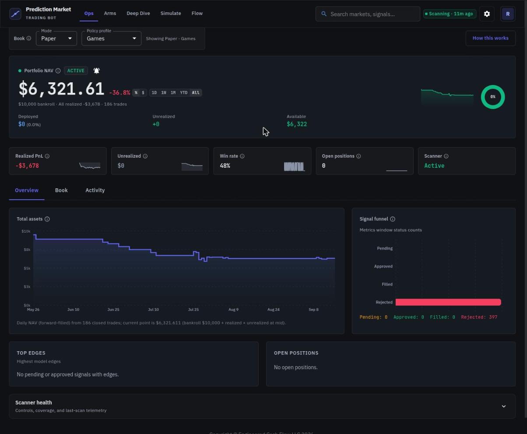The width and height of the screenshot is (527, 434).
Task: Focus the Search markets, signals field
Action: (368, 14)
